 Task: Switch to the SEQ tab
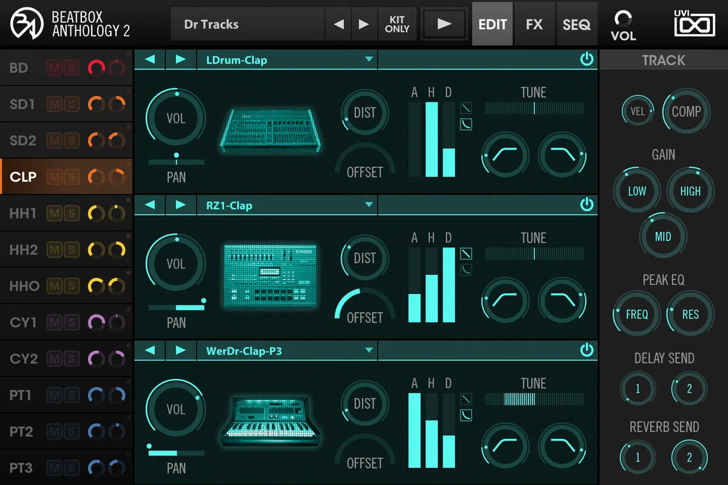[576, 24]
